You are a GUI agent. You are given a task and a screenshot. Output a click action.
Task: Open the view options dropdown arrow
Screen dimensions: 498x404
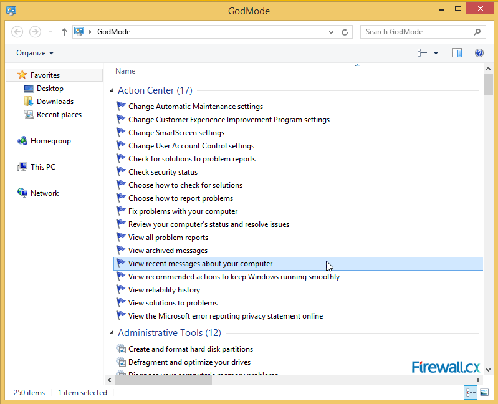[x=436, y=54]
